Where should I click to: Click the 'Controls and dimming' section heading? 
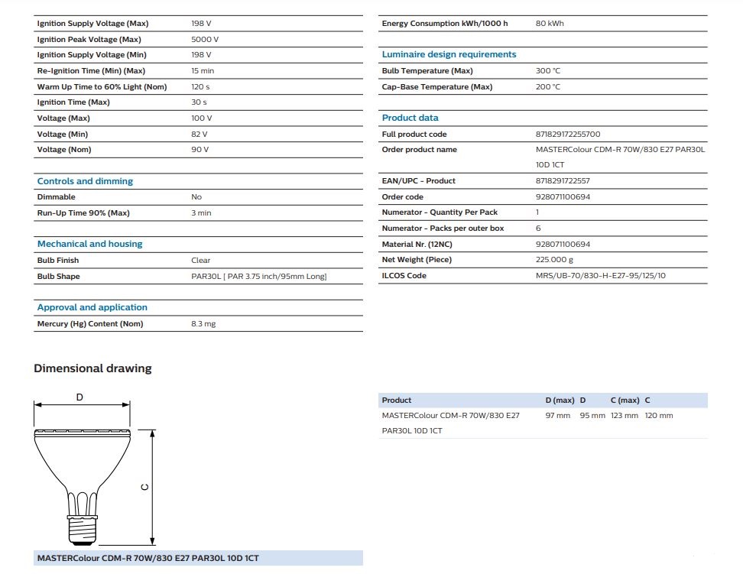pyautogui.click(x=86, y=181)
